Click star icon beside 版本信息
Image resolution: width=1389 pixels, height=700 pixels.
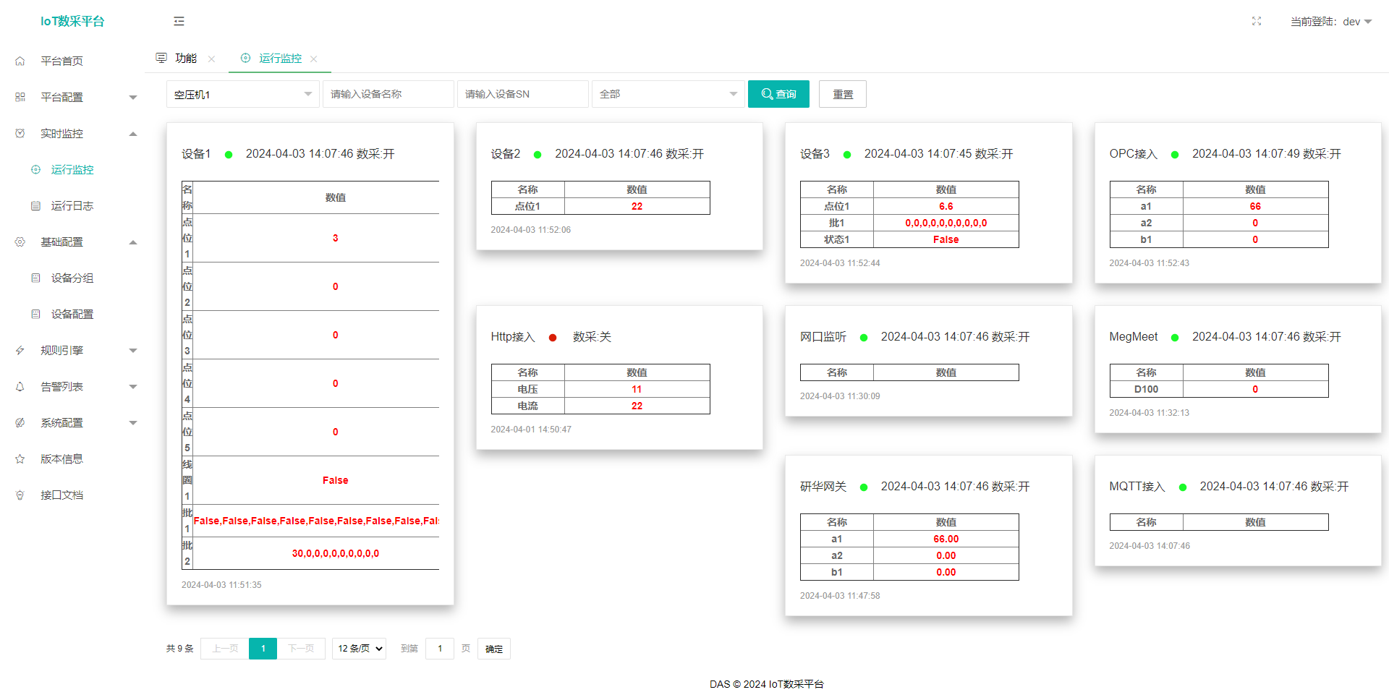pos(20,459)
